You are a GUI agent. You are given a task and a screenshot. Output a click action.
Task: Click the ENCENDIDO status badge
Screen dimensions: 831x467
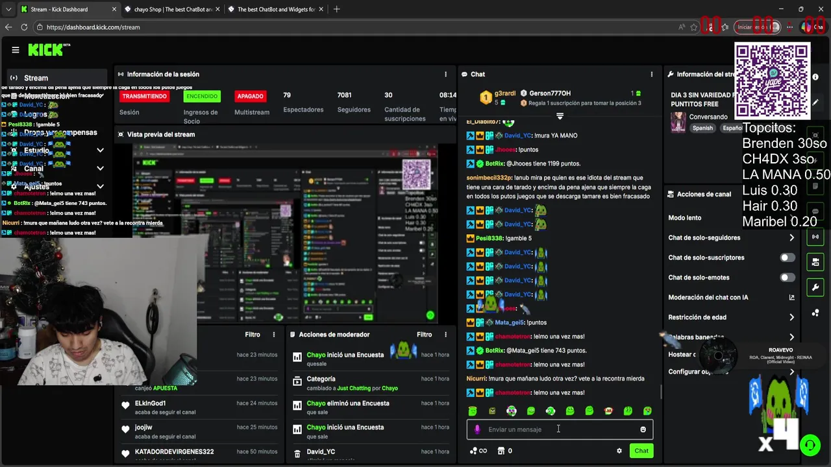[x=202, y=96]
